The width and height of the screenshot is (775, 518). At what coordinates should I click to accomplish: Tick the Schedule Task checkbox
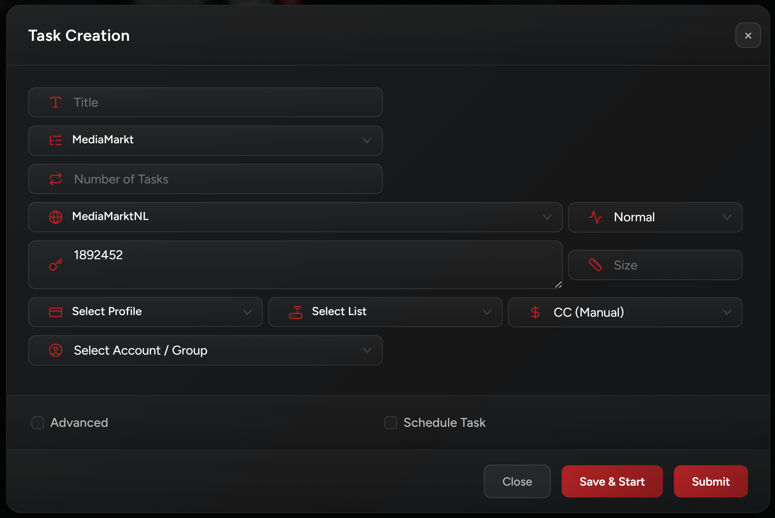391,423
